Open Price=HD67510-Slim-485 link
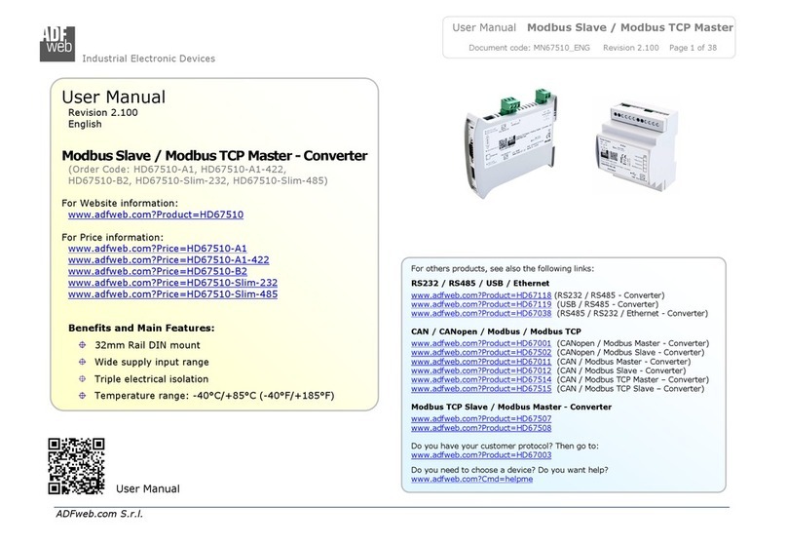Screen dimensions: 787x545 [x=172, y=294]
